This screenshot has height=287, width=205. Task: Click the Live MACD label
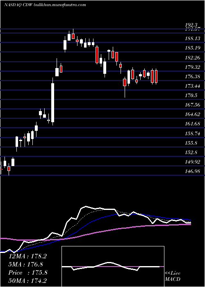(173, 276)
